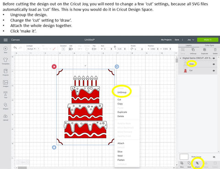Image resolution: width=220 pixels, height=169 pixels.
Task: Click the Blank Canvas white swatch
Action: 184,157
